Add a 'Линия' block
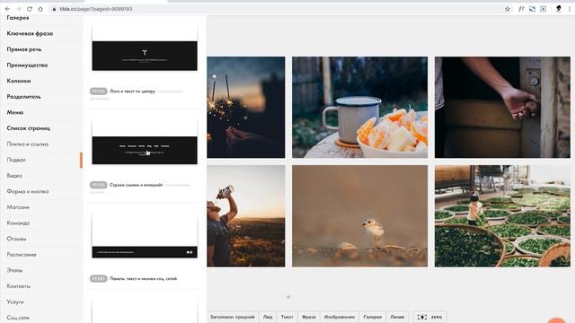The height and width of the screenshot is (323, 575). [x=397, y=317]
